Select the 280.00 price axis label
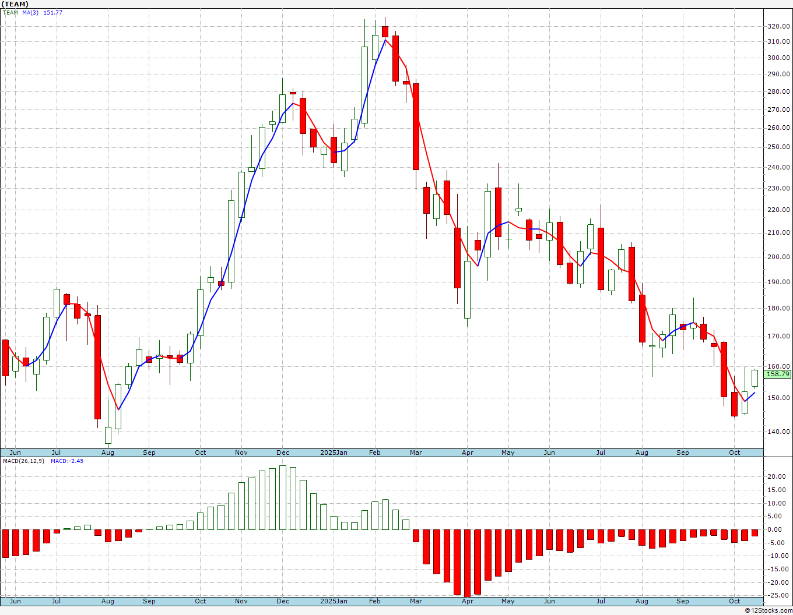Viewport: 793px width, 615px height. tap(778, 91)
